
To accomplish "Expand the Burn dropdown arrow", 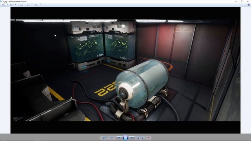I will point(32,5).
